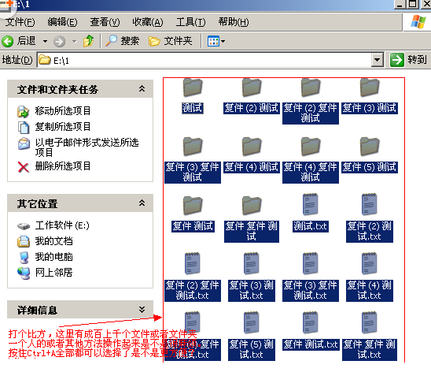Toggle the Folders pane button
The height and width of the screenshot is (372, 431).
171,41
